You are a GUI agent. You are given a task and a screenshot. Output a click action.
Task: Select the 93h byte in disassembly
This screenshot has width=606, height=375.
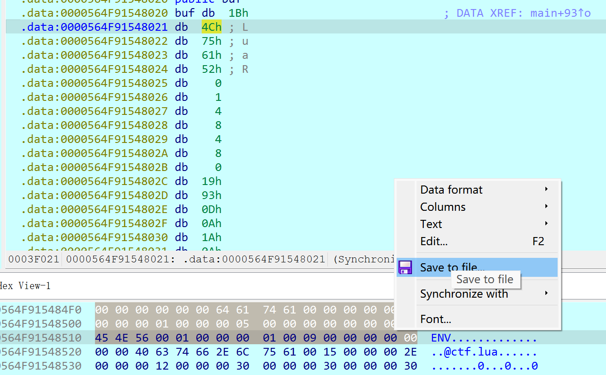tap(211, 195)
